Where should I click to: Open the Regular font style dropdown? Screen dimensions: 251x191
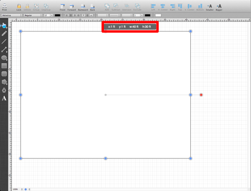click(33, 16)
